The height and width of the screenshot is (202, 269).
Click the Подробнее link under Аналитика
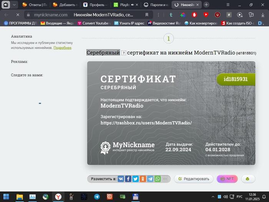pos(62,48)
